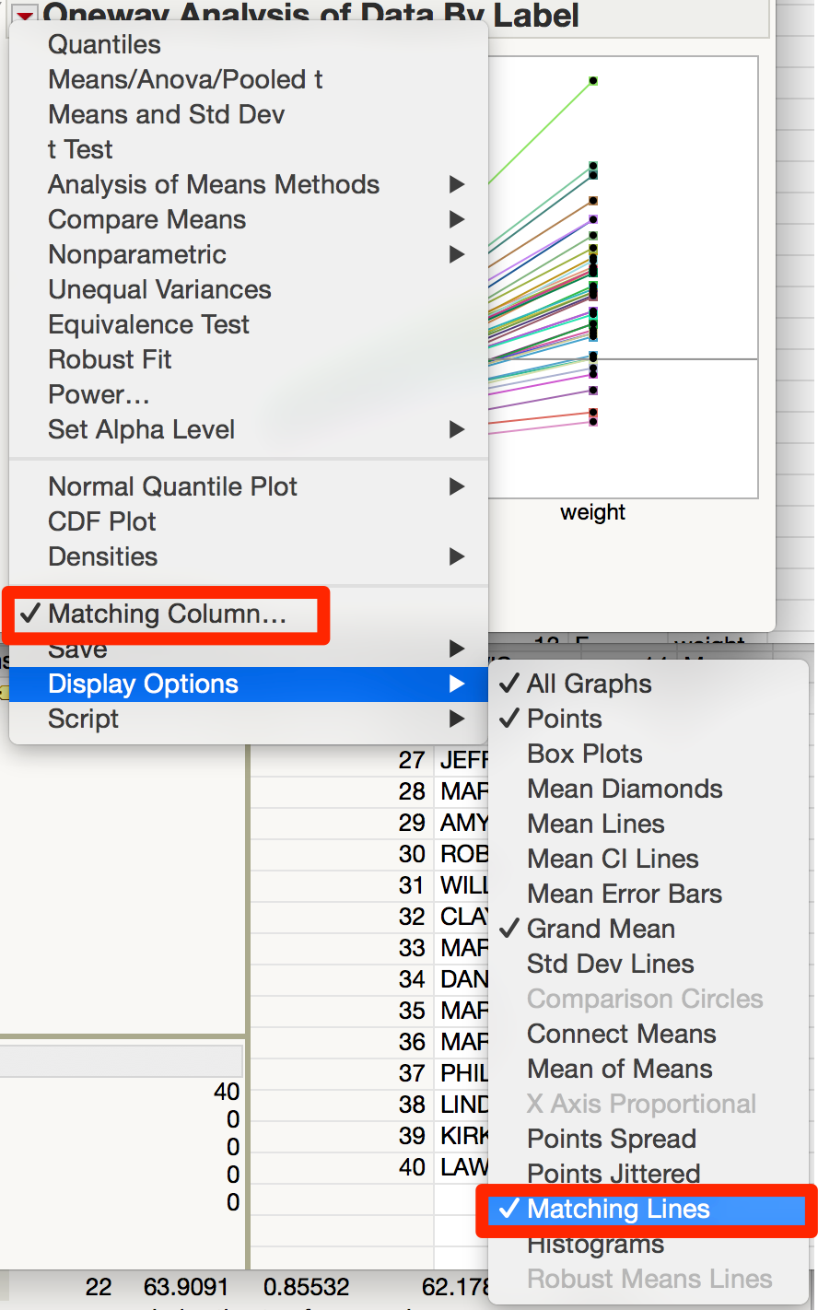818x1310 pixels.
Task: Disable the Points display option
Action: coord(564,719)
